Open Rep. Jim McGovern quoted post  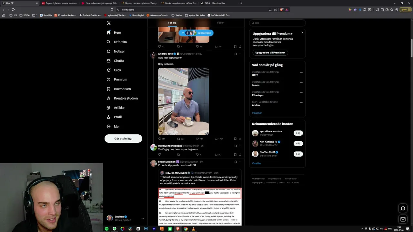(x=200, y=197)
